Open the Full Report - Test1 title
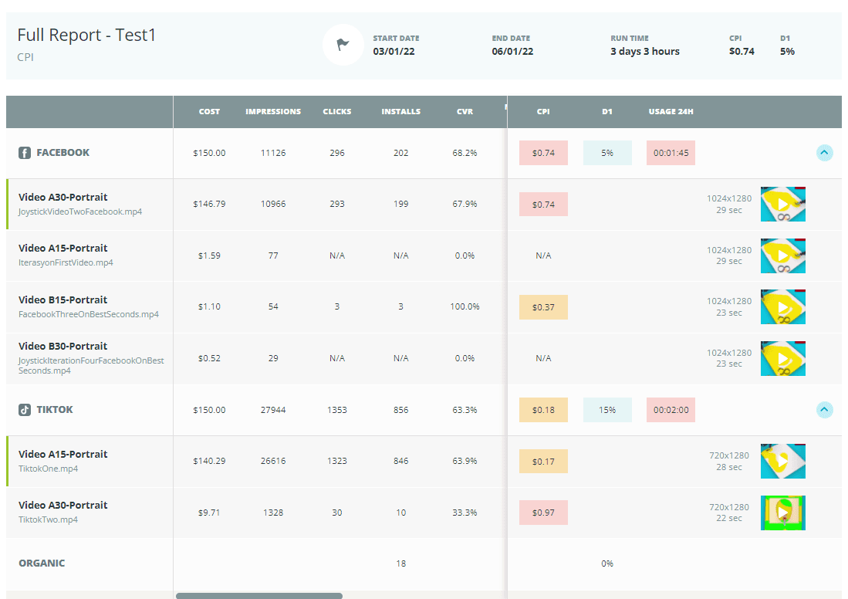848x599 pixels. (86, 35)
